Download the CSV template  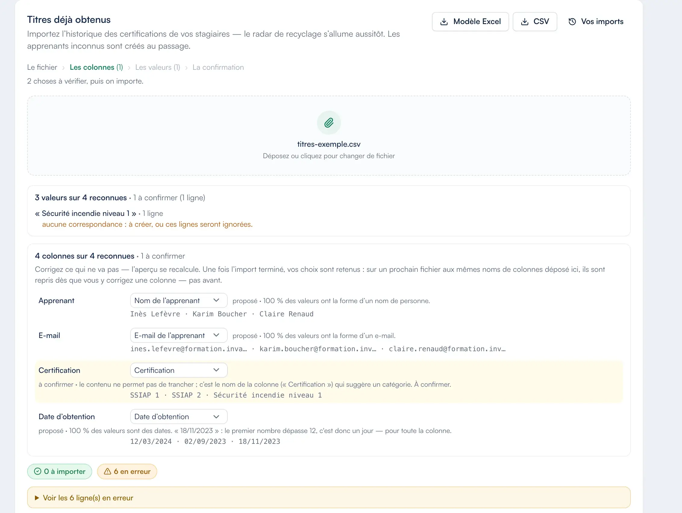[535, 22]
